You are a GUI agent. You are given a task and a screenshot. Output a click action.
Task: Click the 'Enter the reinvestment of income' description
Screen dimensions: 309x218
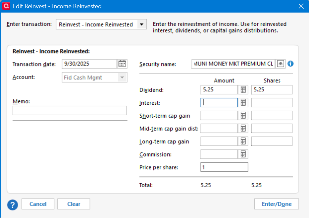pyautogui.click(x=220, y=27)
